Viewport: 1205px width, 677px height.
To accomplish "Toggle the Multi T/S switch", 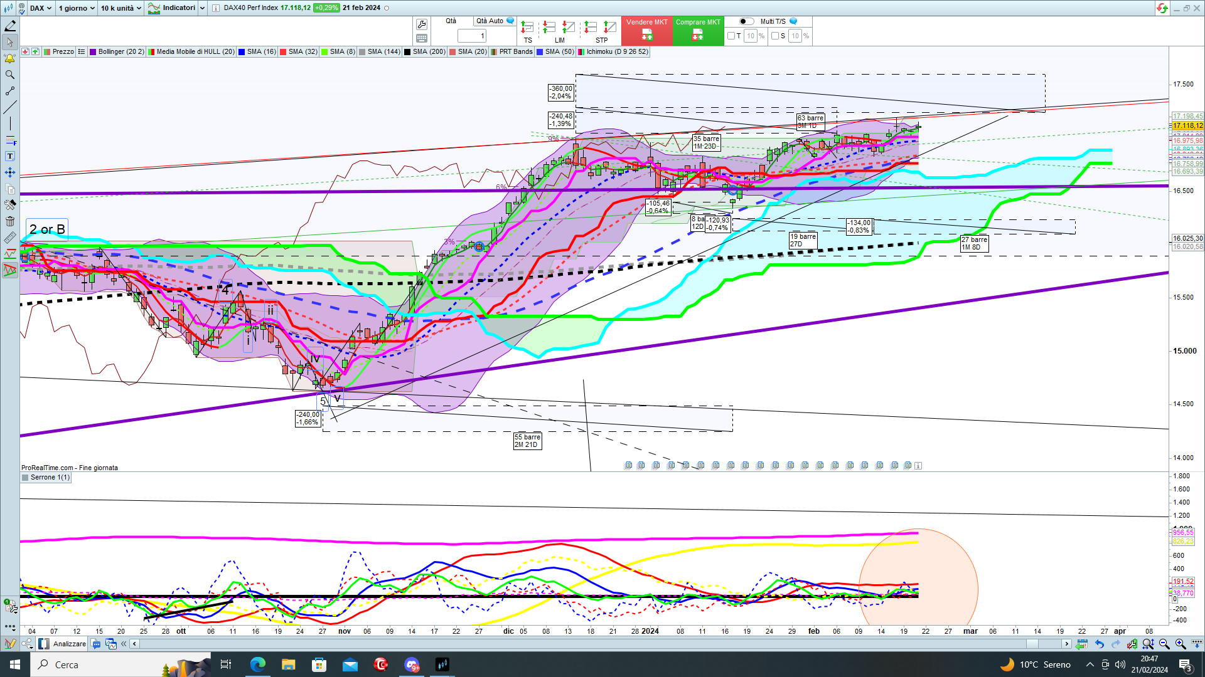I will 746,21.
